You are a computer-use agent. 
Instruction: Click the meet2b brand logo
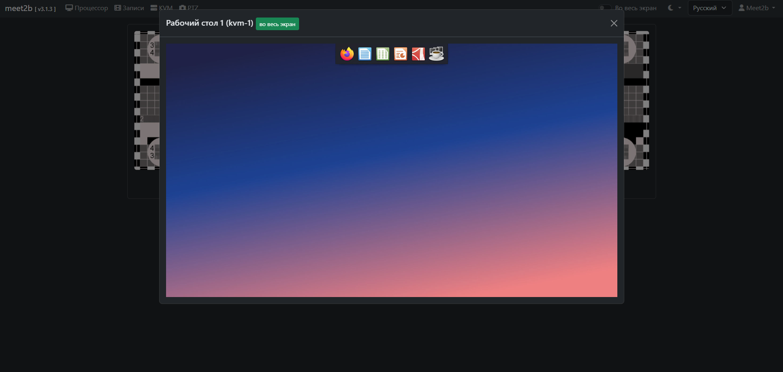pos(19,8)
